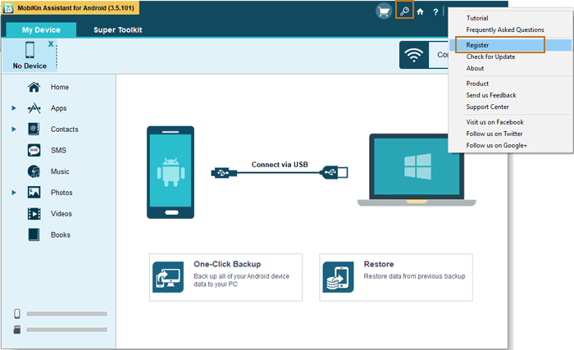574x350 pixels.
Task: Click the Restore title text
Action: [x=379, y=264]
